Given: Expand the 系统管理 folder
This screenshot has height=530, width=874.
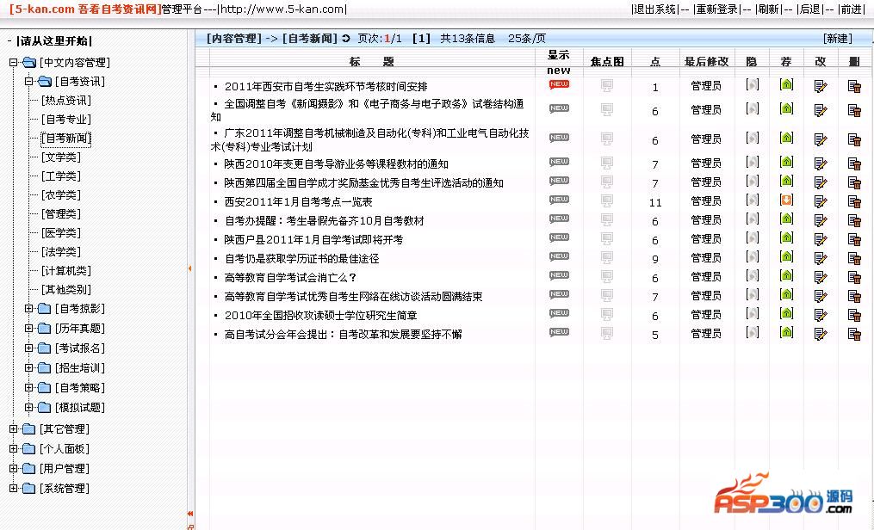Looking at the screenshot, I should [14, 488].
